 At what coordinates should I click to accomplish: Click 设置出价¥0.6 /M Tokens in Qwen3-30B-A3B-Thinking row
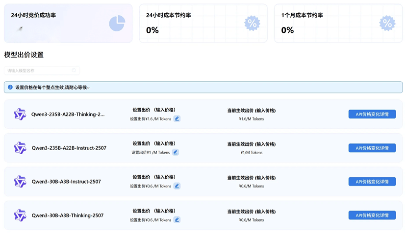click(151, 220)
